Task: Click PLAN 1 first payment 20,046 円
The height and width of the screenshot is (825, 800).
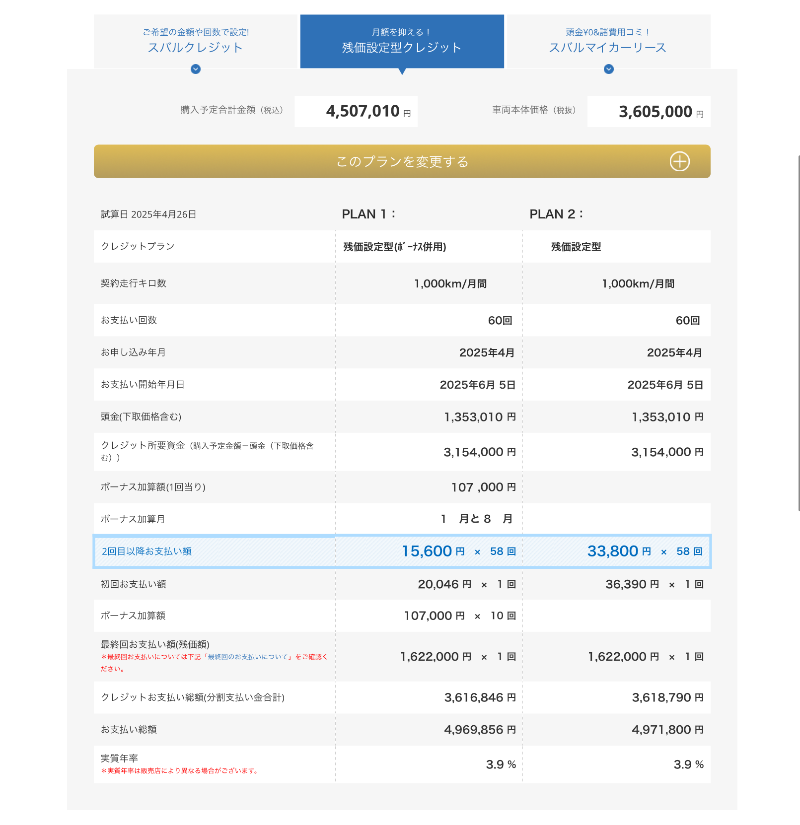Action: [x=444, y=584]
